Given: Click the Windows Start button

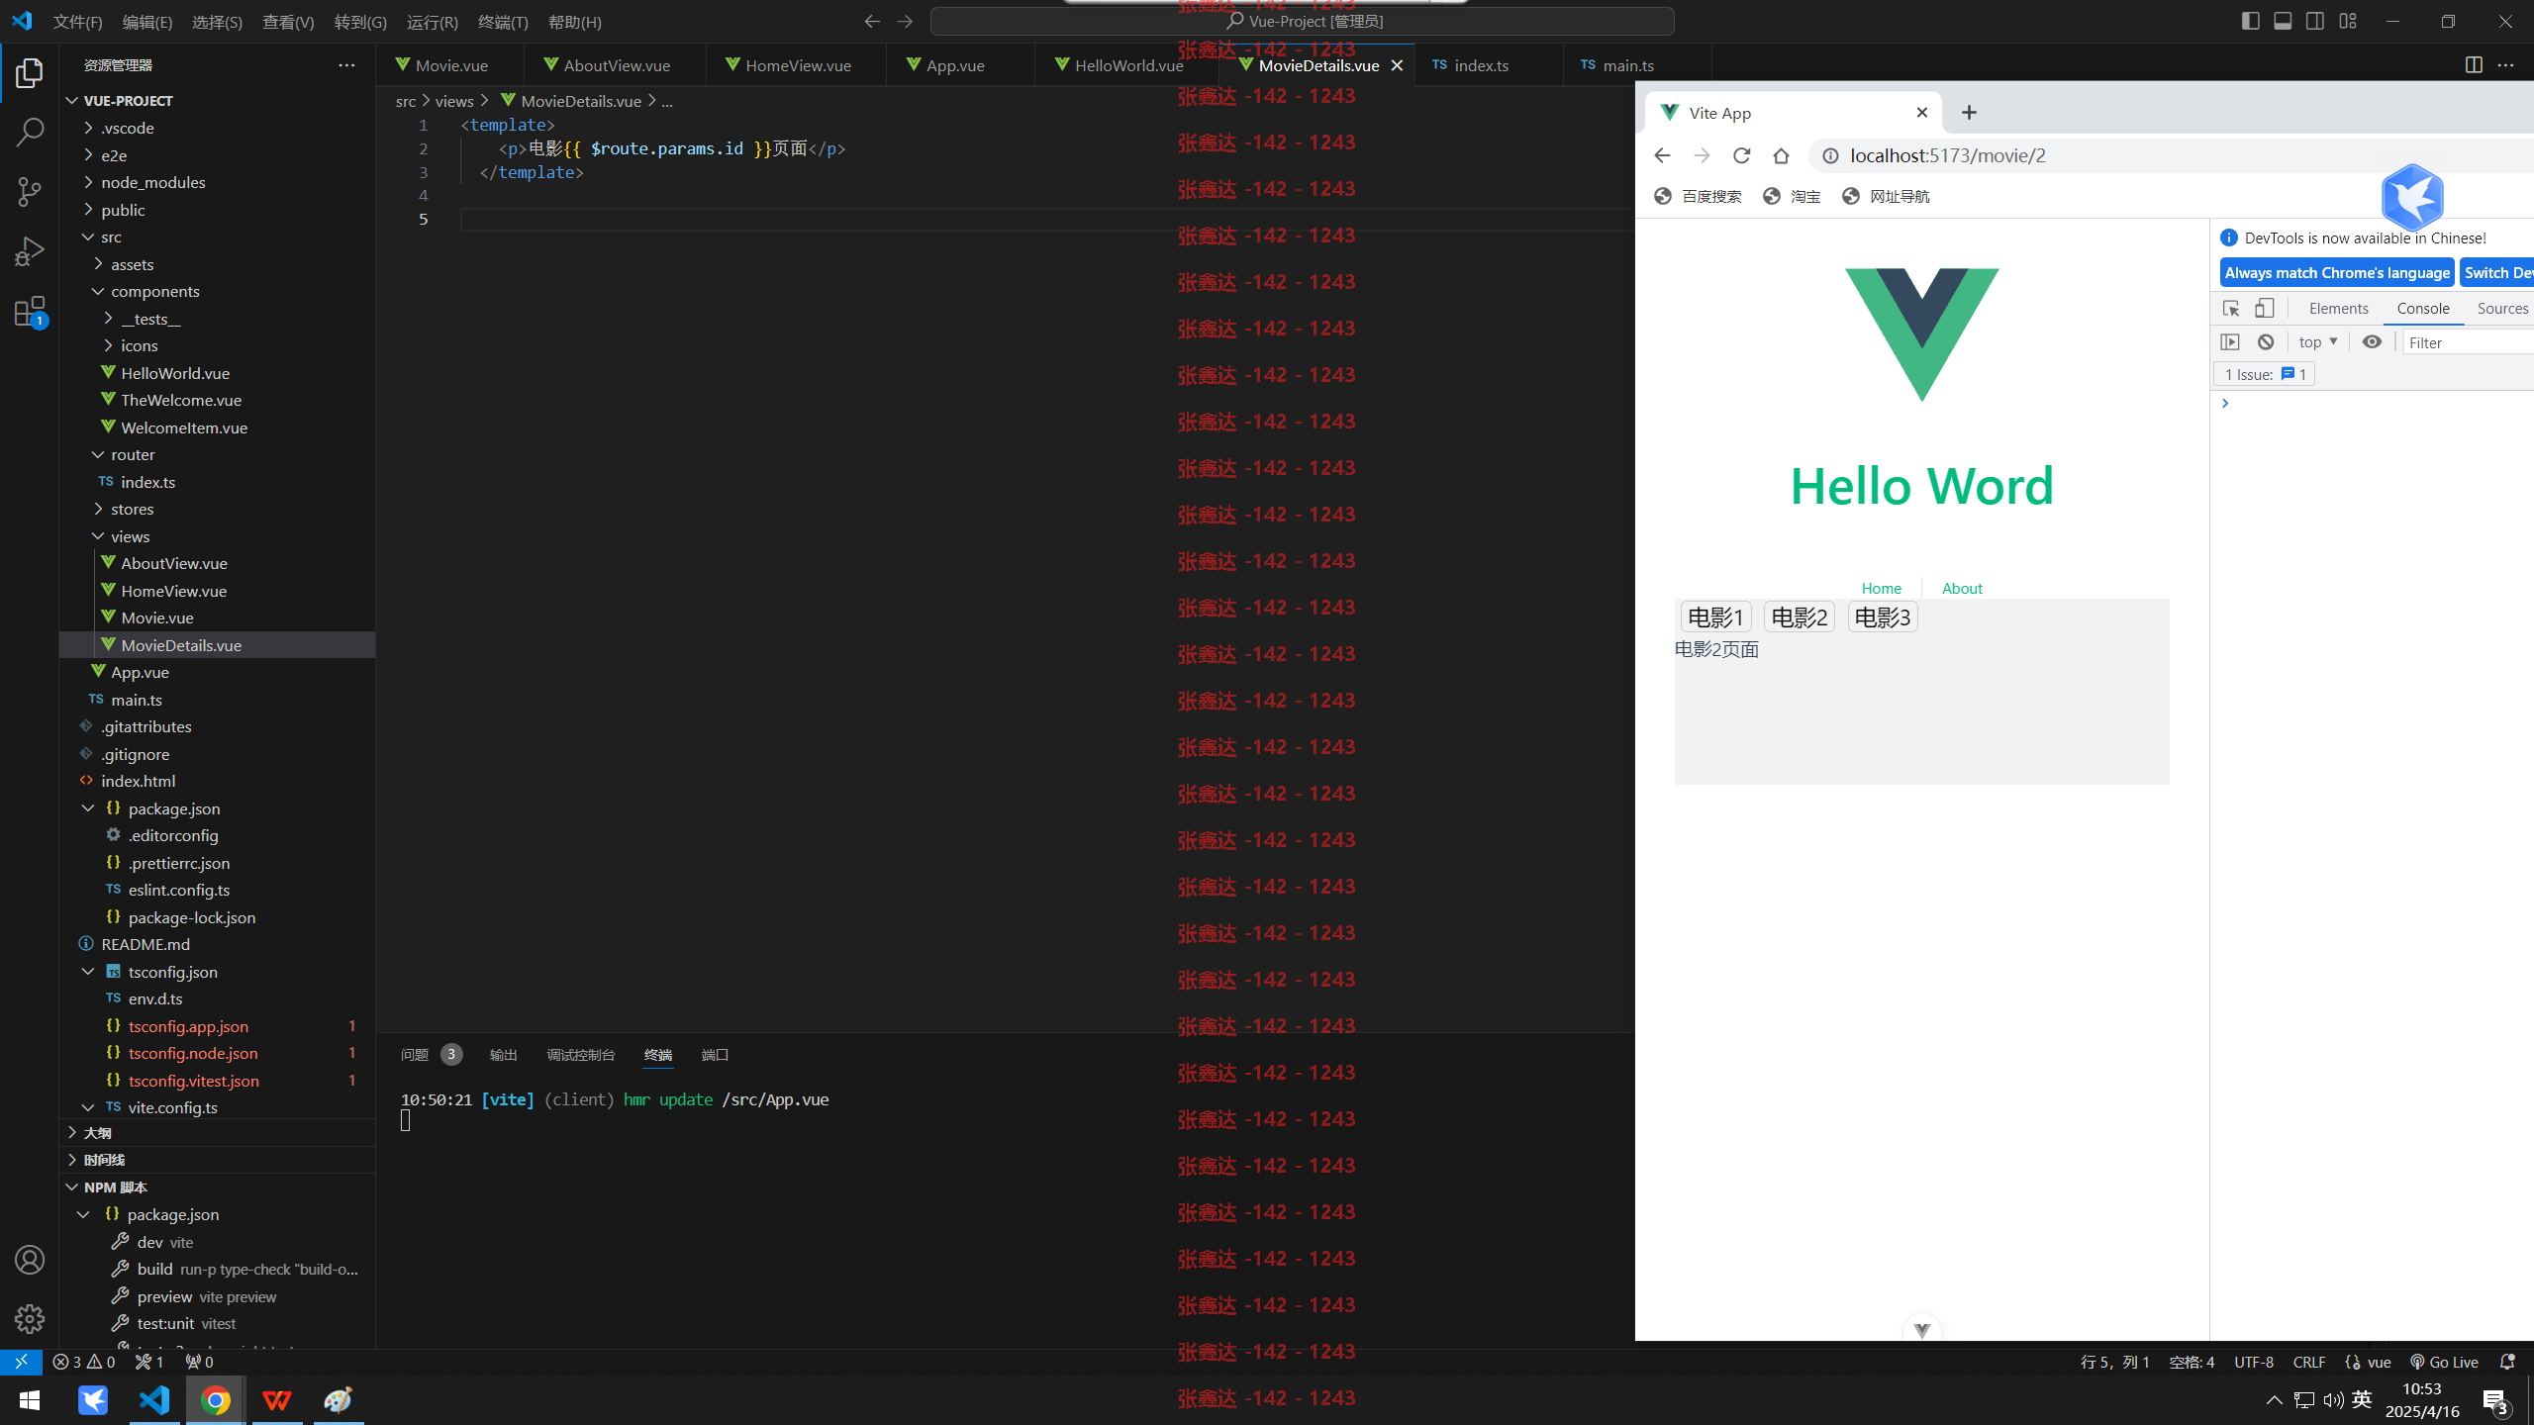Looking at the screenshot, I should click(29, 1400).
